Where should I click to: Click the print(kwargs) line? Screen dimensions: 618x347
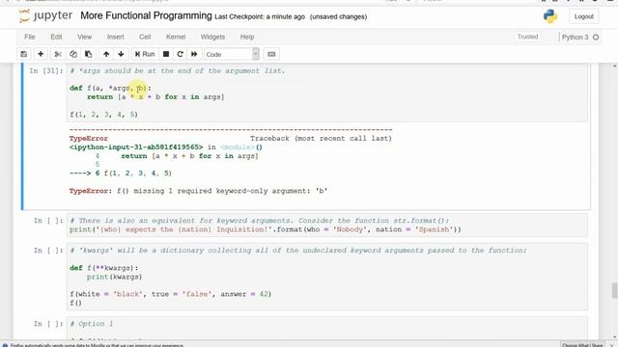[x=114, y=277]
